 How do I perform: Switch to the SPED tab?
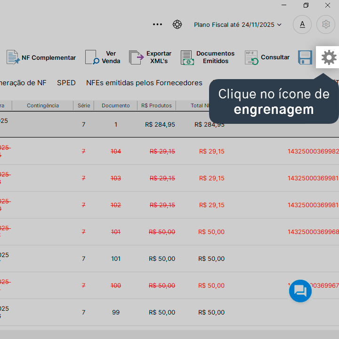coord(66,83)
